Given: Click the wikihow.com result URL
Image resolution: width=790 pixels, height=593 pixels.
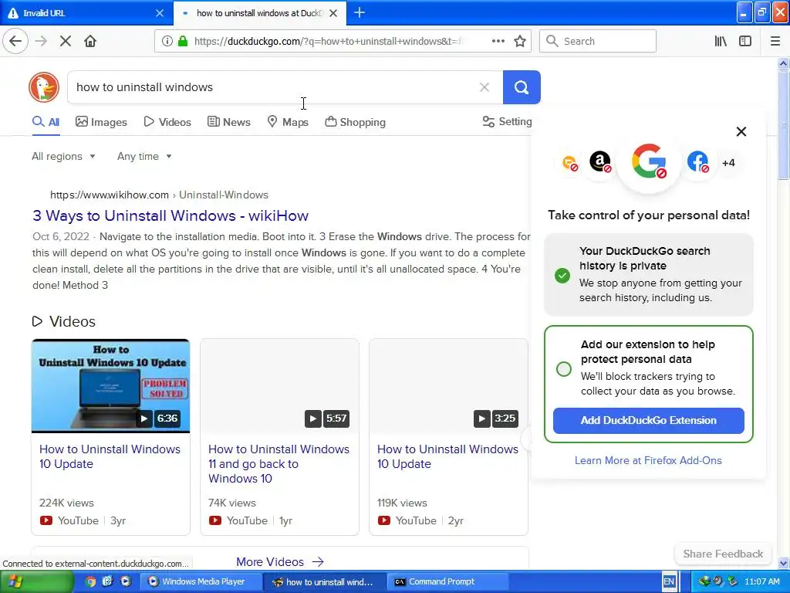Looking at the screenshot, I should tap(159, 195).
